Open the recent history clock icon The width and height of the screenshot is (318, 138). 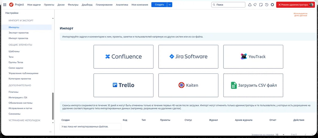point(267,5)
